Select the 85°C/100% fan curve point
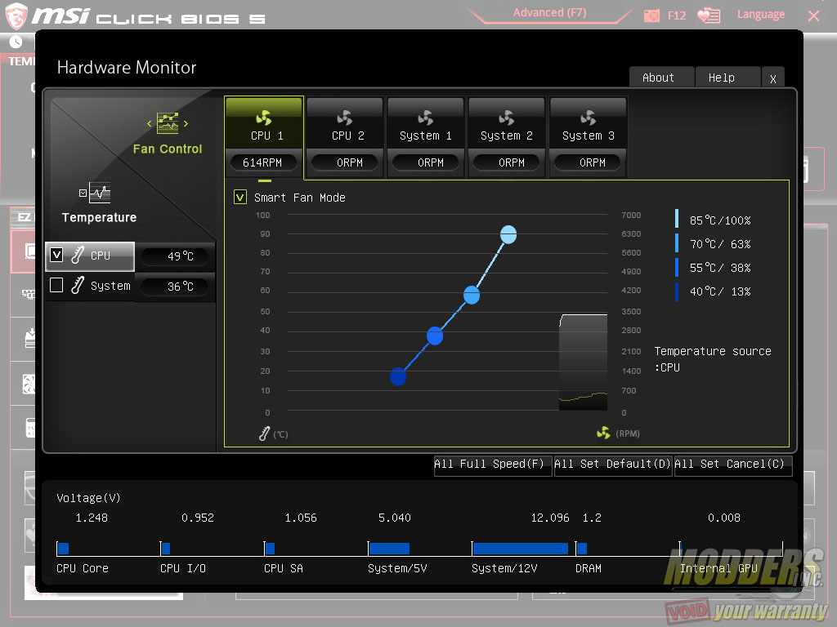837x627 pixels. pos(508,234)
